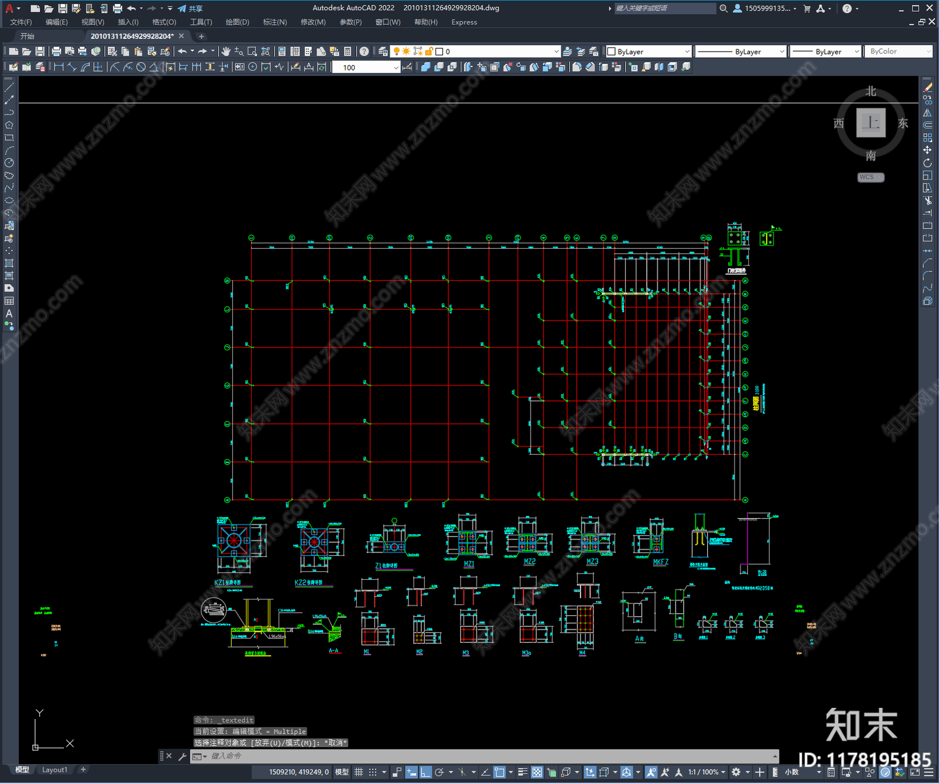Open the ByLayer lineweight dropdown

coord(825,52)
